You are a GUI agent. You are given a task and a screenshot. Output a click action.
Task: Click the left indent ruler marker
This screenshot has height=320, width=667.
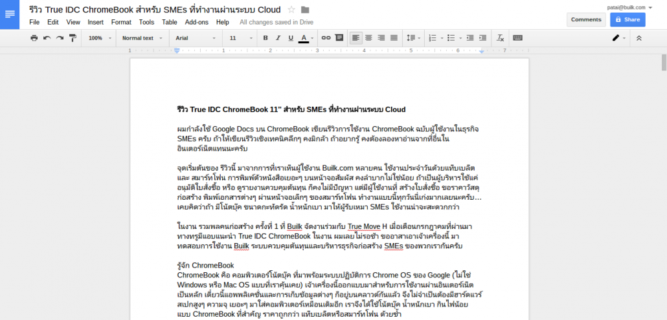(177, 50)
